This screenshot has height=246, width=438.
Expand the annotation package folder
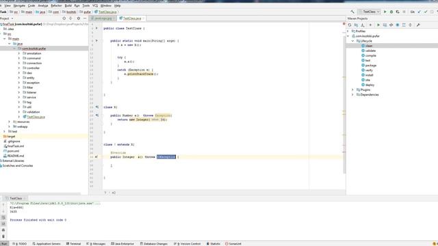pyautogui.click(x=19, y=53)
